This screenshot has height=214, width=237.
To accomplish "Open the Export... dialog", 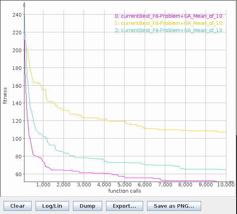I will pyautogui.click(x=124, y=206).
